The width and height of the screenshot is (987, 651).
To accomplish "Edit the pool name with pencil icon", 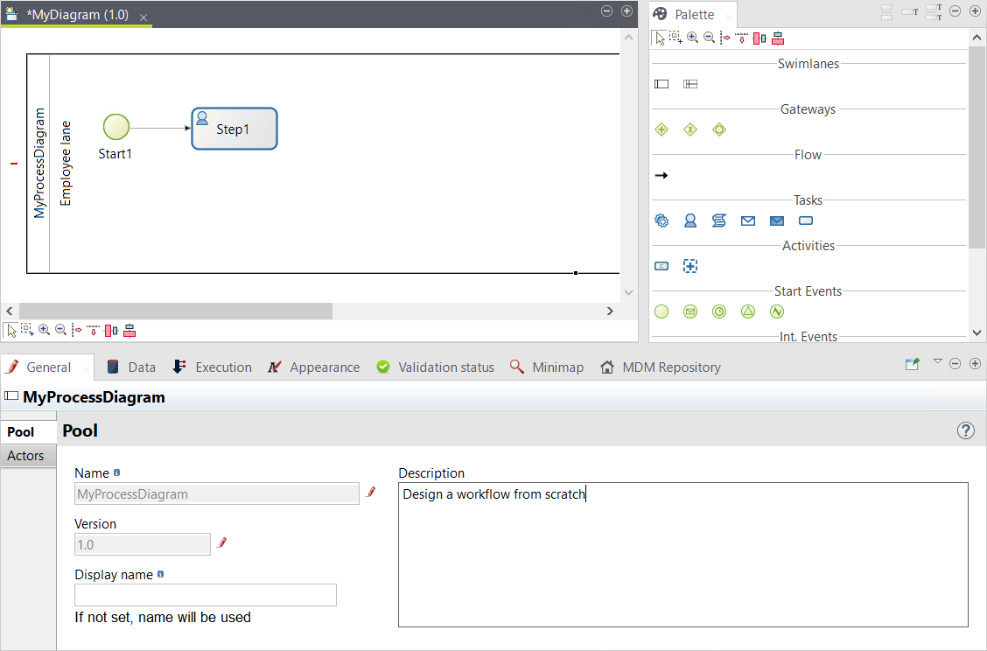I will pyautogui.click(x=371, y=493).
